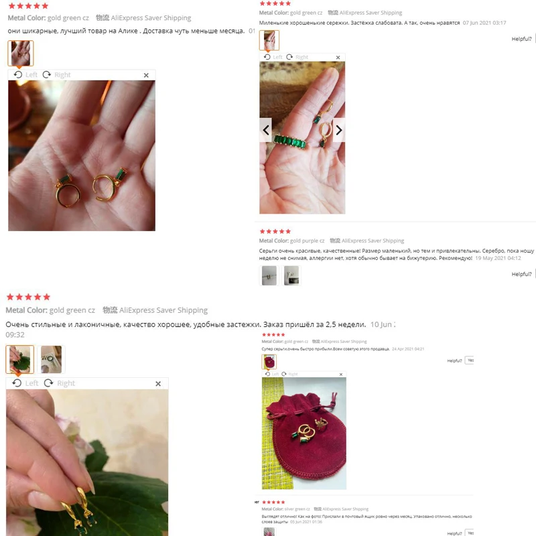Rotate right the emerald ring photo
The image size is (536, 536).
[297, 57]
